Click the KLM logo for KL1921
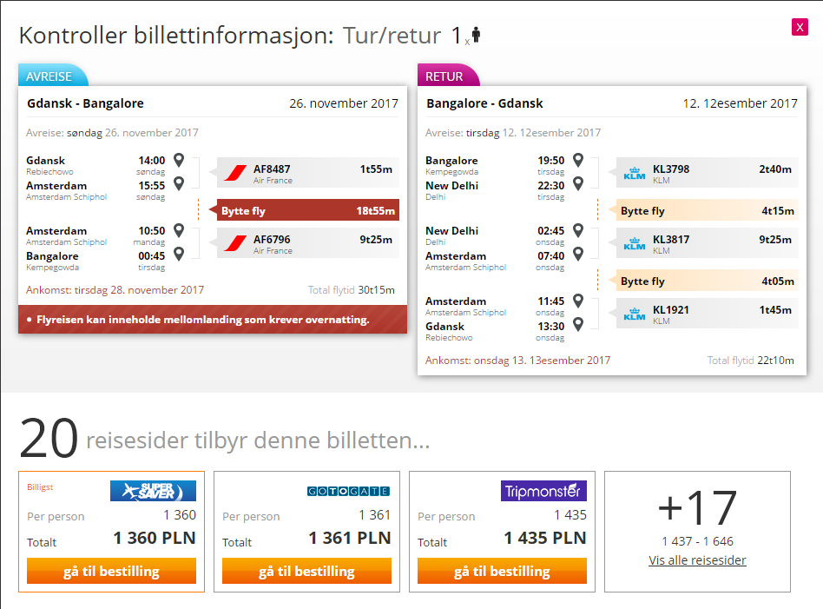The image size is (823, 609). click(634, 314)
